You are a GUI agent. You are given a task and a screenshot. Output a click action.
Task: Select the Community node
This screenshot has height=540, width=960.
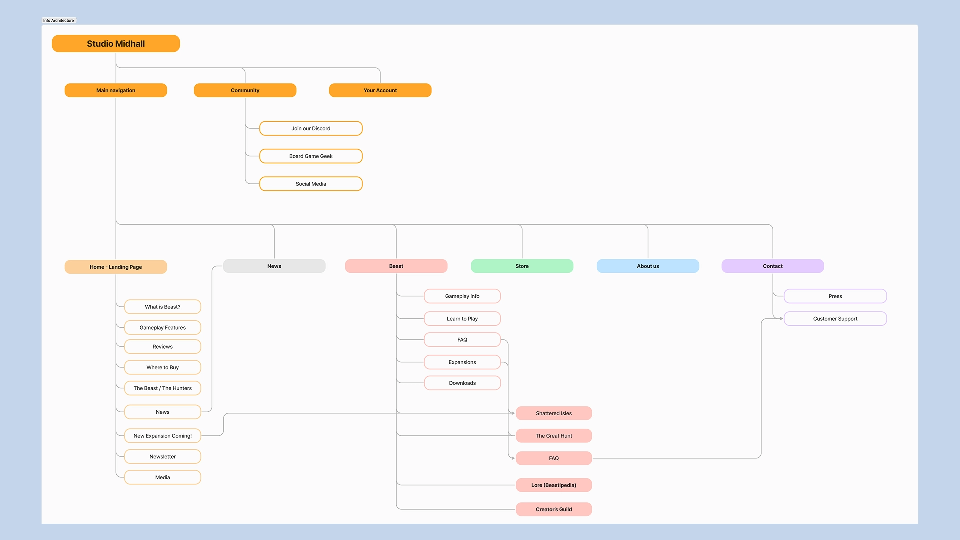click(245, 90)
